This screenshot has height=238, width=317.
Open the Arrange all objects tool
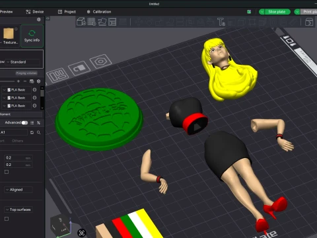[x=112, y=22]
